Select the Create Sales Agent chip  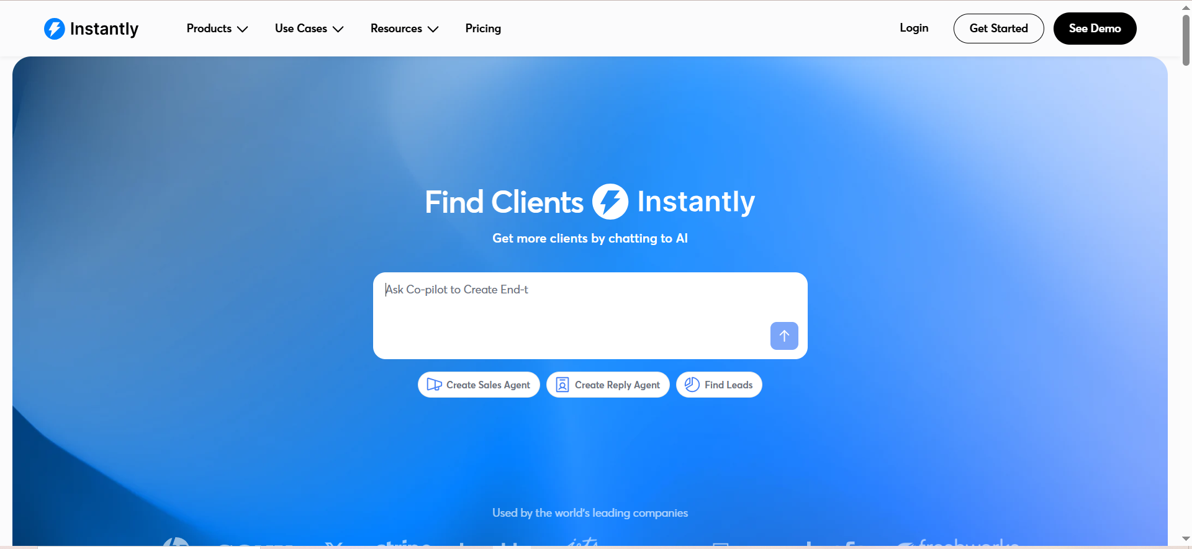point(479,385)
